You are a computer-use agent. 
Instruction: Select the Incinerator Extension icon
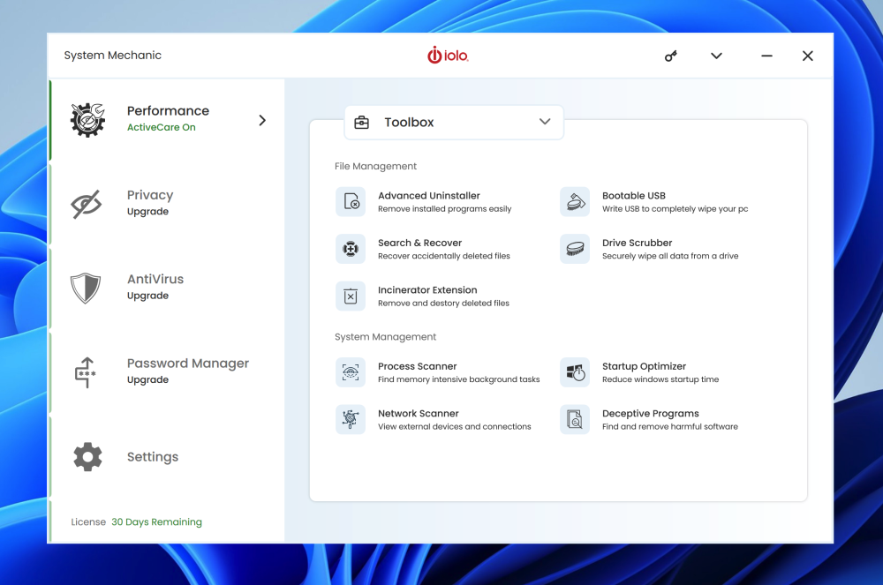click(351, 296)
